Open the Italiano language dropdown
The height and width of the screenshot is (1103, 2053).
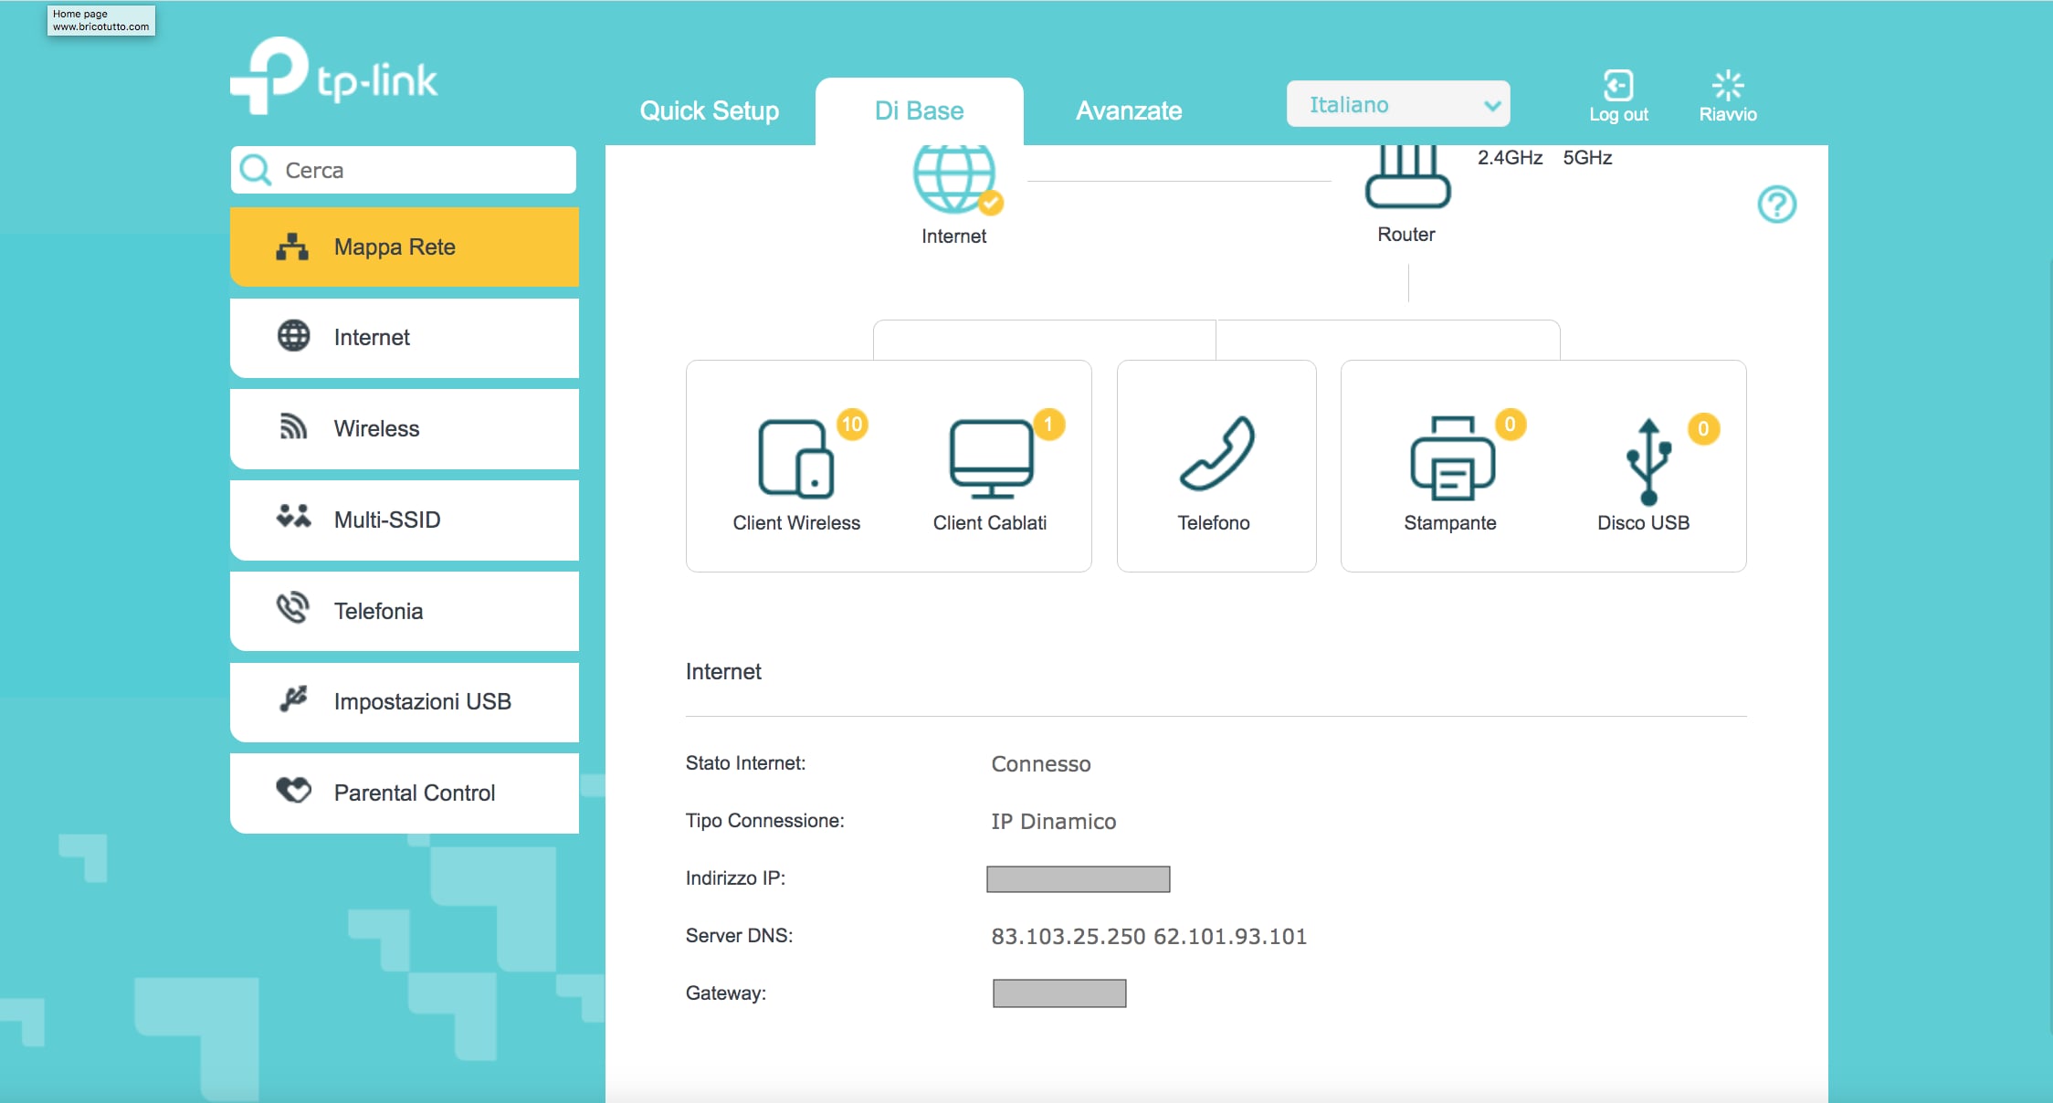coord(1397,105)
